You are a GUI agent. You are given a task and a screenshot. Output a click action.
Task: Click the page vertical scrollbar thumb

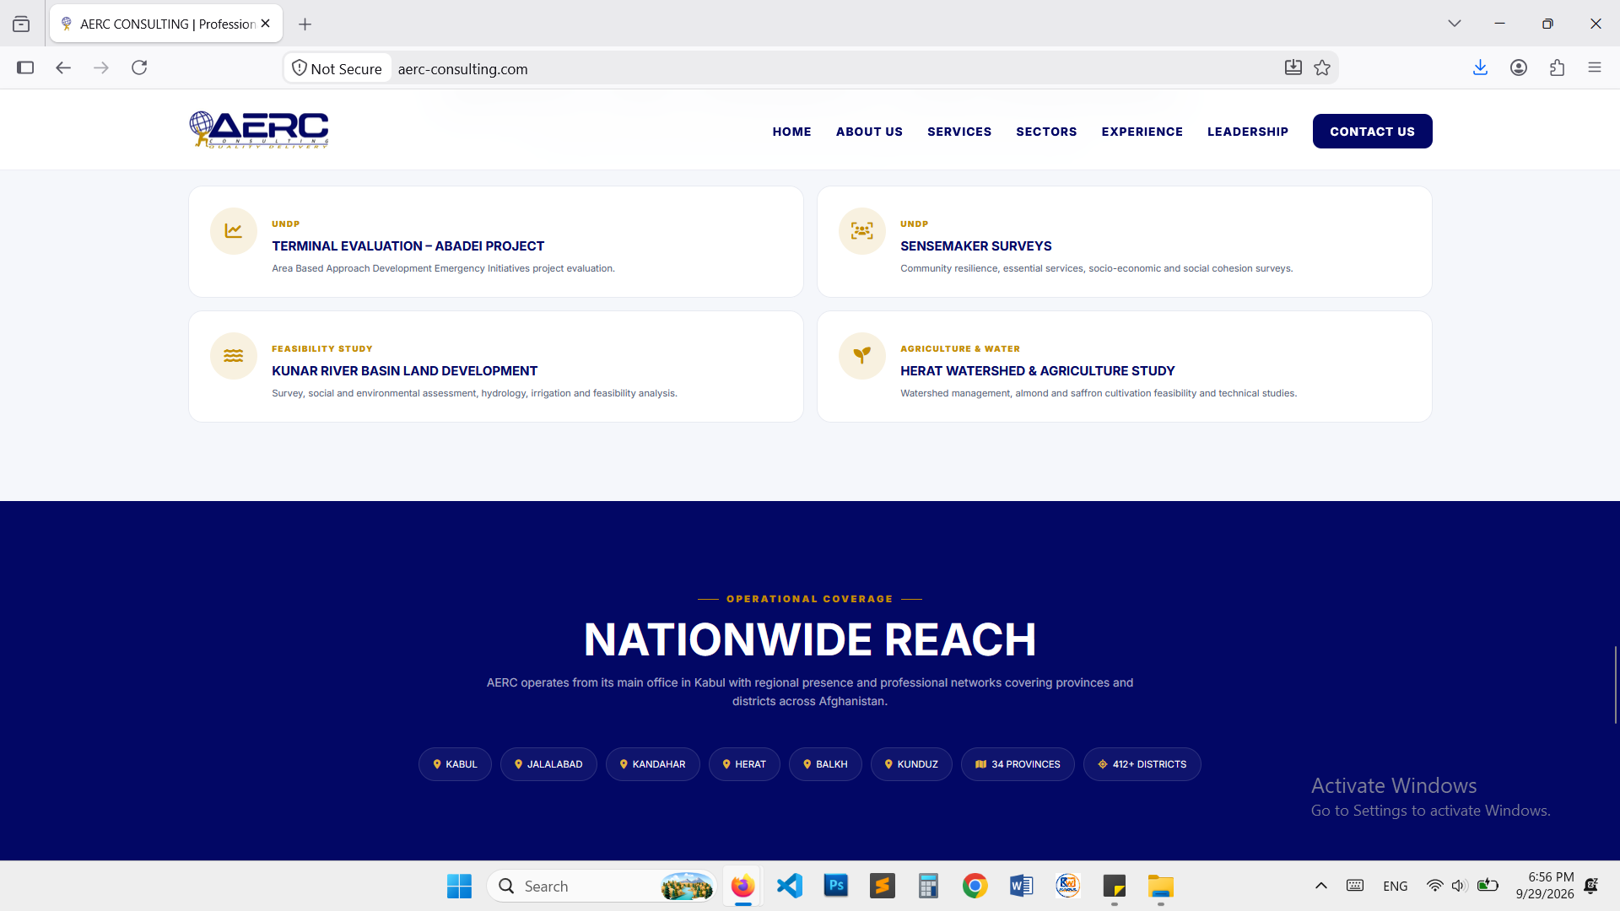[1616, 685]
